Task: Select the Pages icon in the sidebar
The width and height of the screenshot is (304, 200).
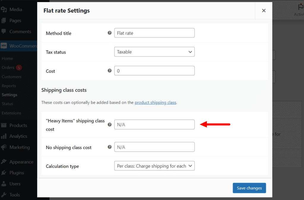Action: pyautogui.click(x=4, y=20)
